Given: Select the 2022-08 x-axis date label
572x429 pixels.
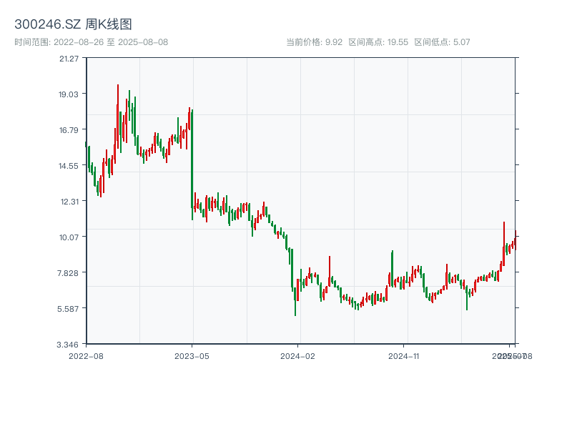Looking at the screenshot, I should tap(86, 355).
